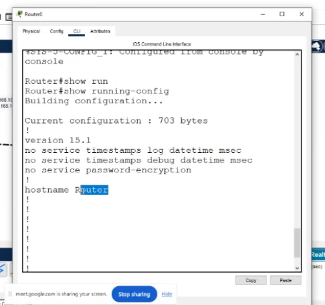Stop sharing the screen
Viewport: 325px width, 305px height.
pos(134,294)
